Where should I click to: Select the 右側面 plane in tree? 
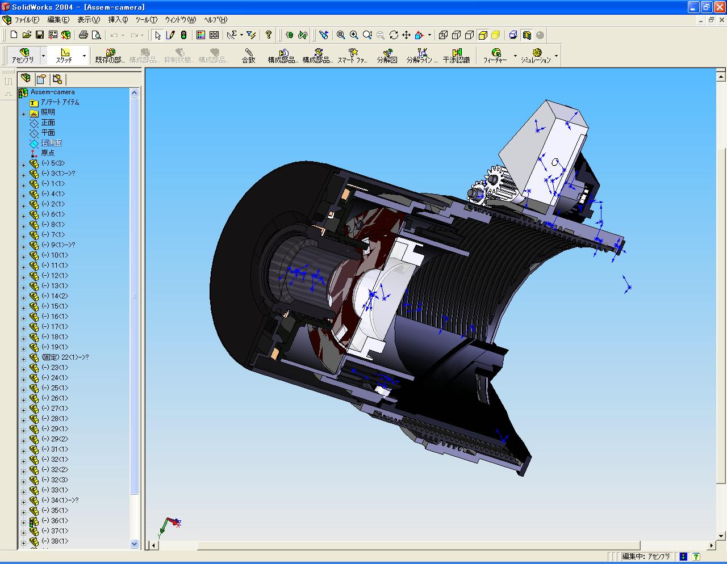pyautogui.click(x=51, y=143)
